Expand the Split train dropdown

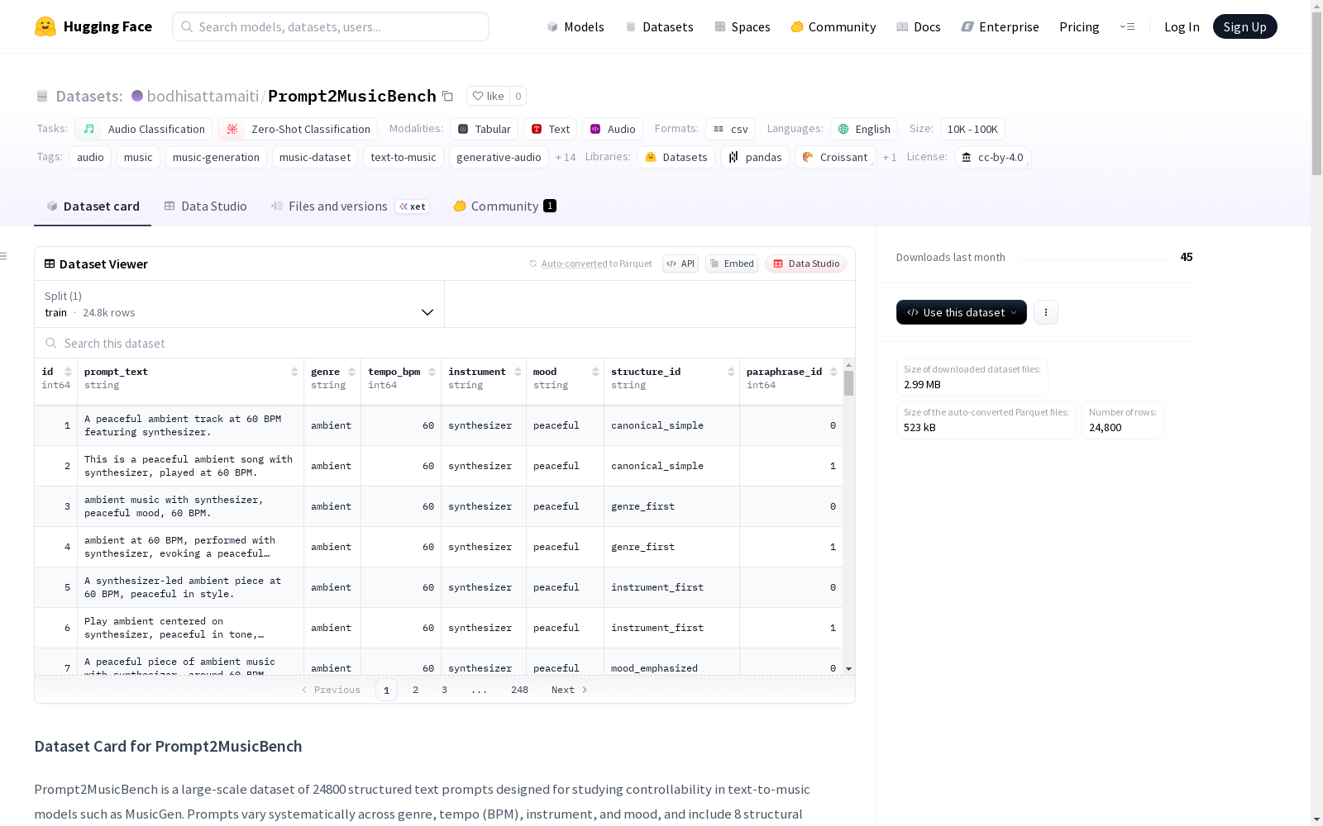(239, 304)
